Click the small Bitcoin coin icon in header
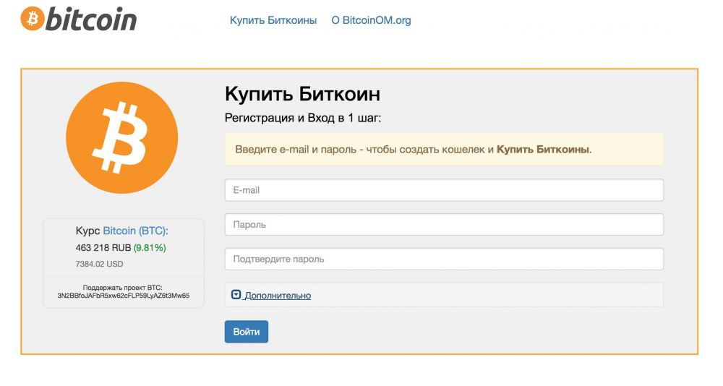 tap(32, 18)
